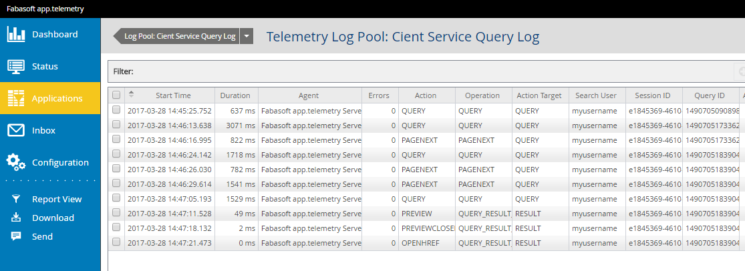Toggle the select-all checkbox in table header

(116, 95)
